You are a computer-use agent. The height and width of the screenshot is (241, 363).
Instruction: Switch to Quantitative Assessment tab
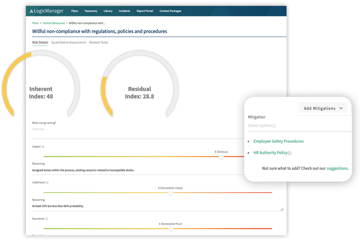coord(68,42)
